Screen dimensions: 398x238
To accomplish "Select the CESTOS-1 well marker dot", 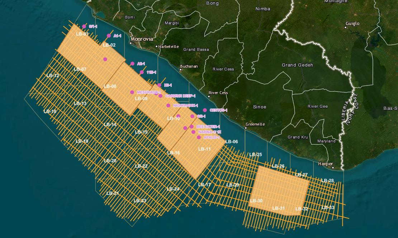I will tap(205, 110).
